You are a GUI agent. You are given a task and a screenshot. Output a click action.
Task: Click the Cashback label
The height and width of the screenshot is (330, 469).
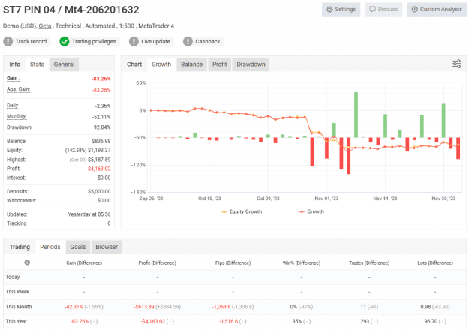(x=208, y=41)
